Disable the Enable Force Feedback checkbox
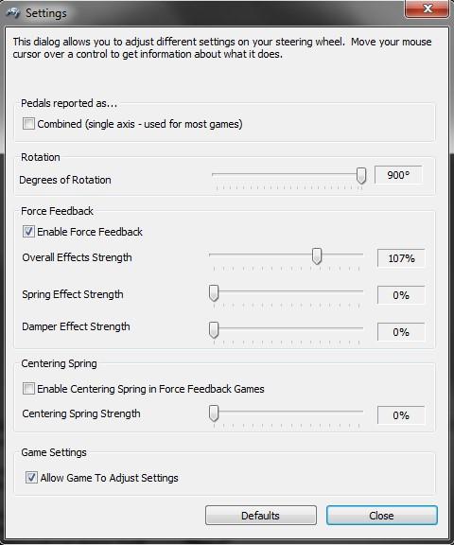The width and height of the screenshot is (454, 545). click(x=28, y=232)
